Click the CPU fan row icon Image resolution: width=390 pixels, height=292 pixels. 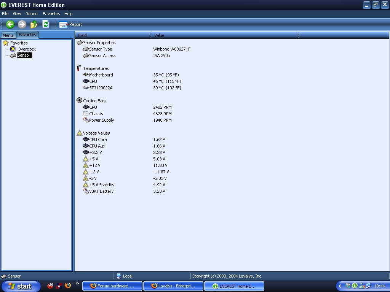click(86, 107)
